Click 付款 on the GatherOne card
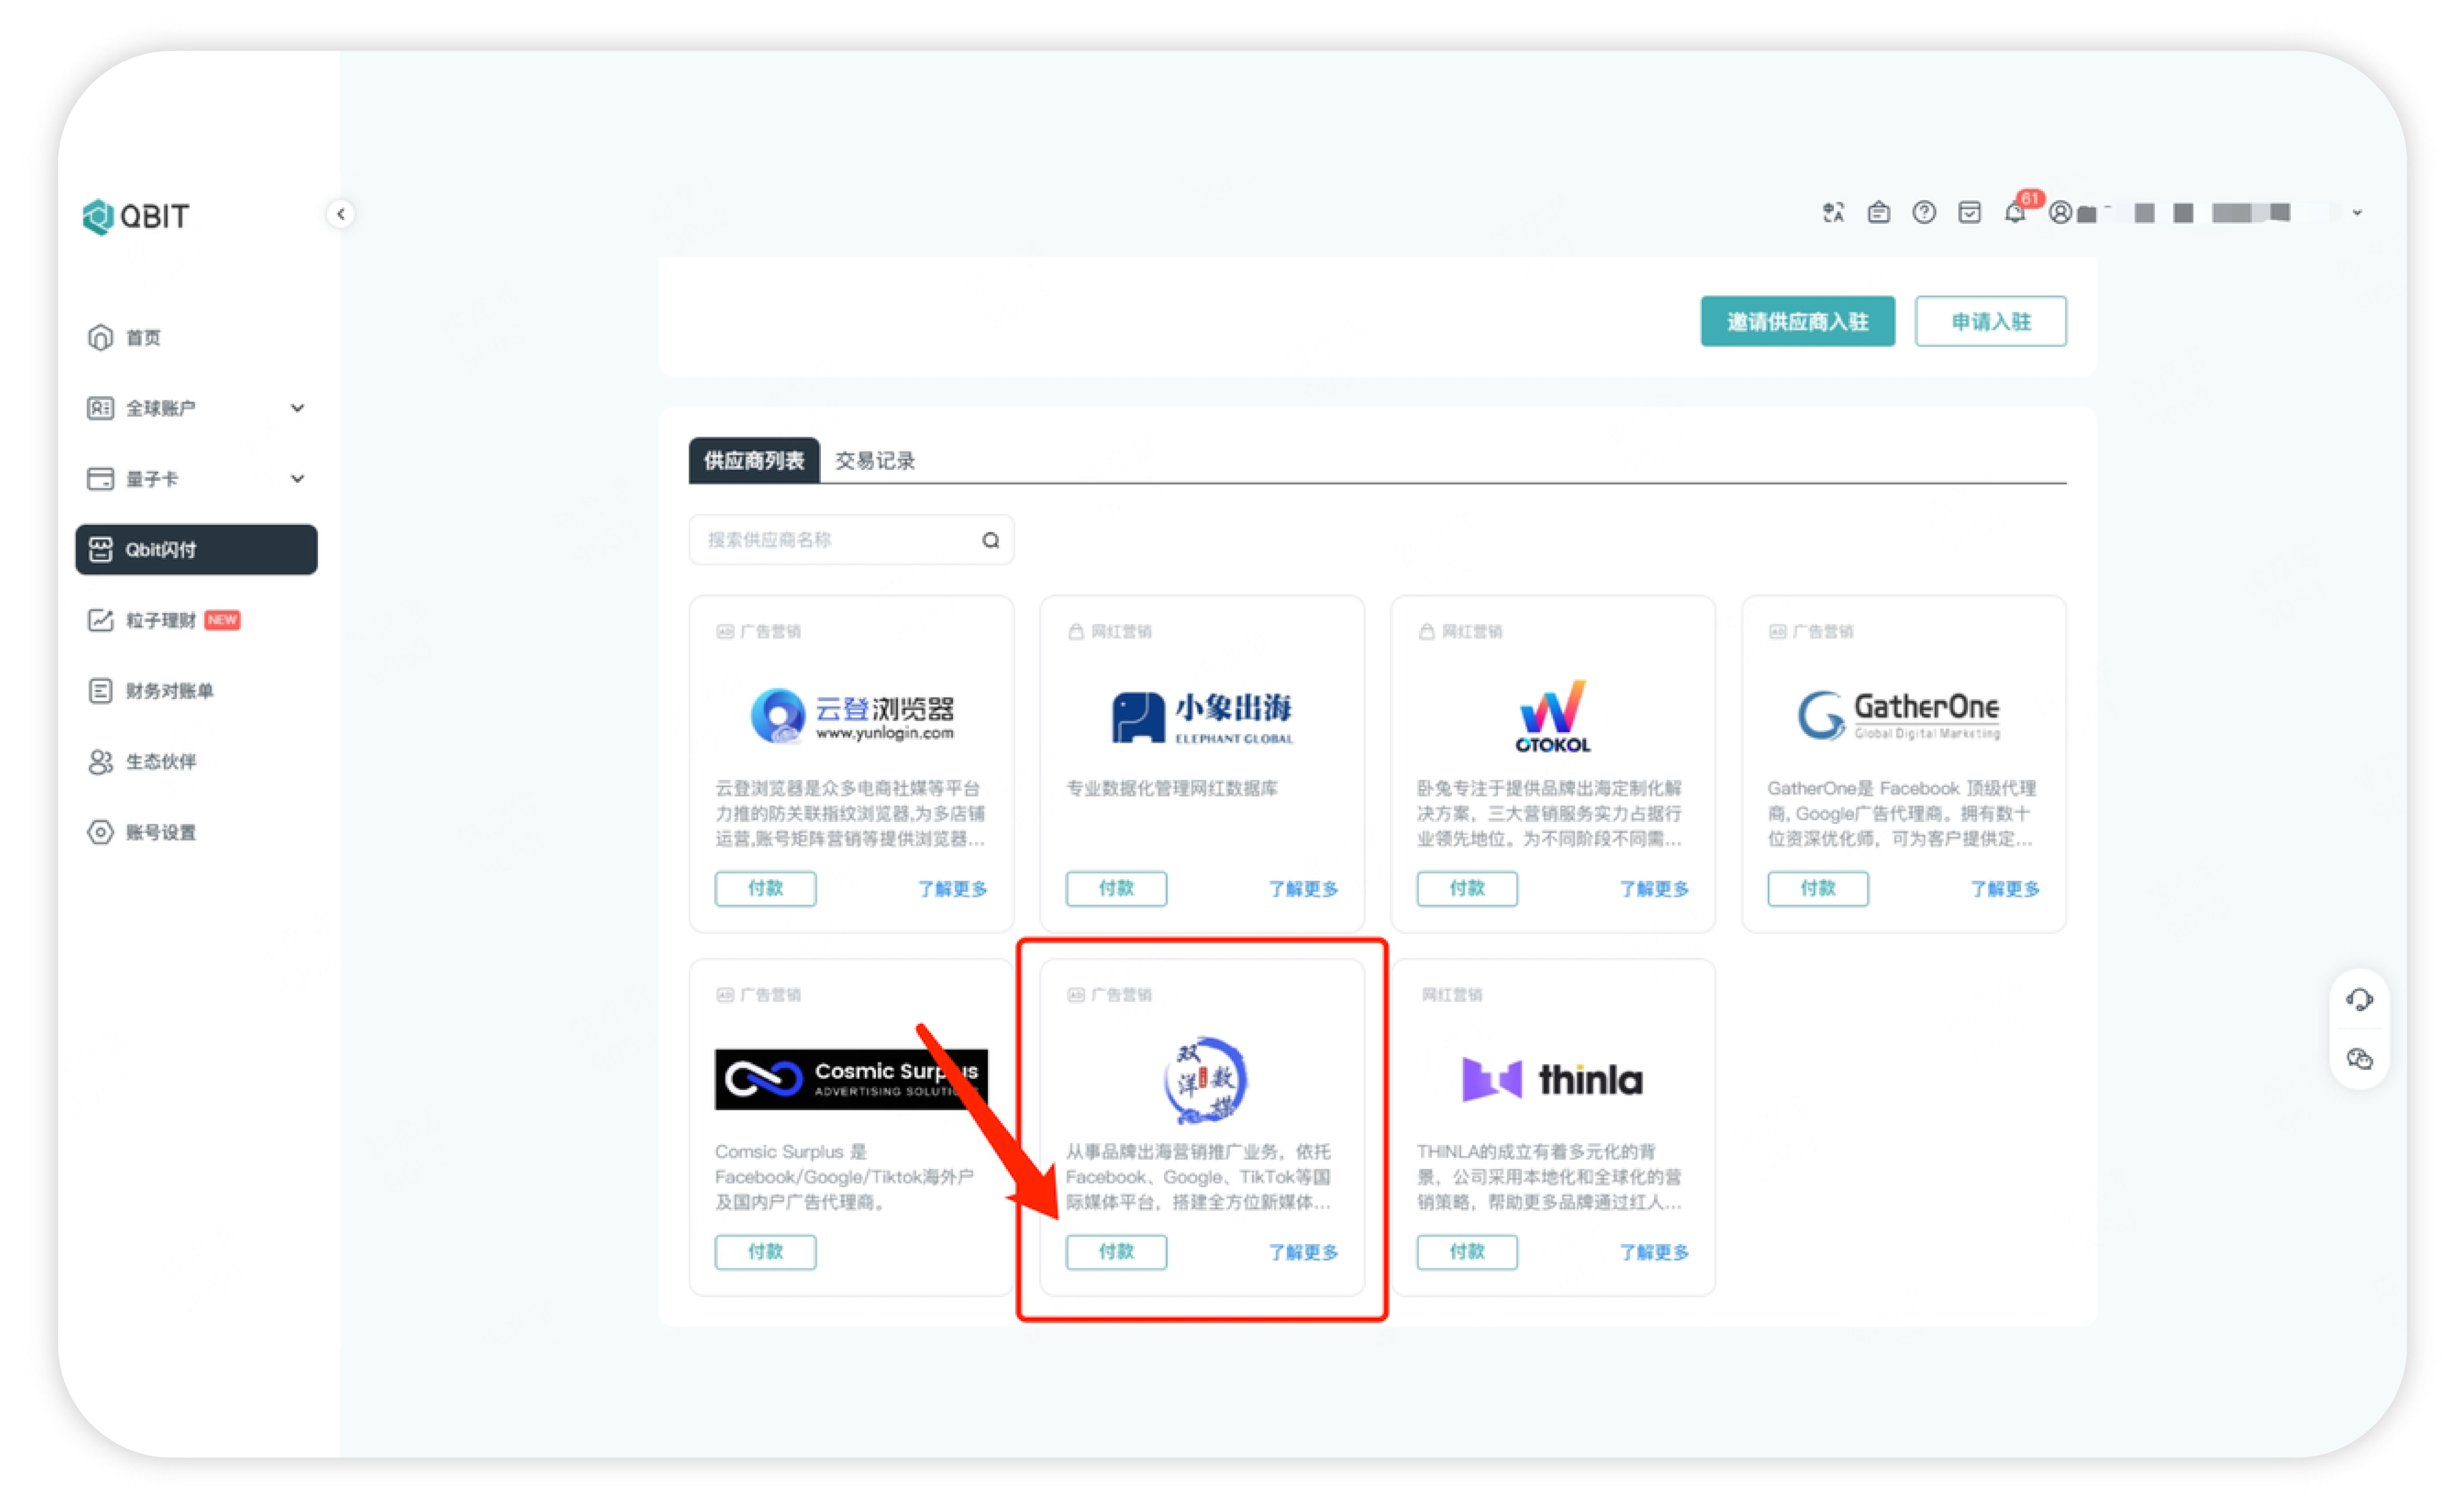The height and width of the screenshot is (1510, 2464). tap(1818, 888)
